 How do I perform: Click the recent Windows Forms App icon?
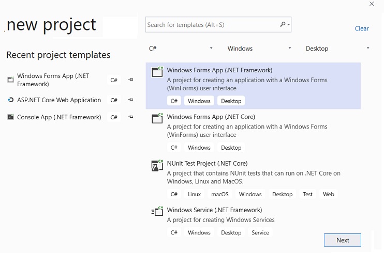point(10,80)
